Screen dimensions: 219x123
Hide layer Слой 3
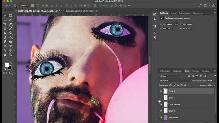coord(161,91)
